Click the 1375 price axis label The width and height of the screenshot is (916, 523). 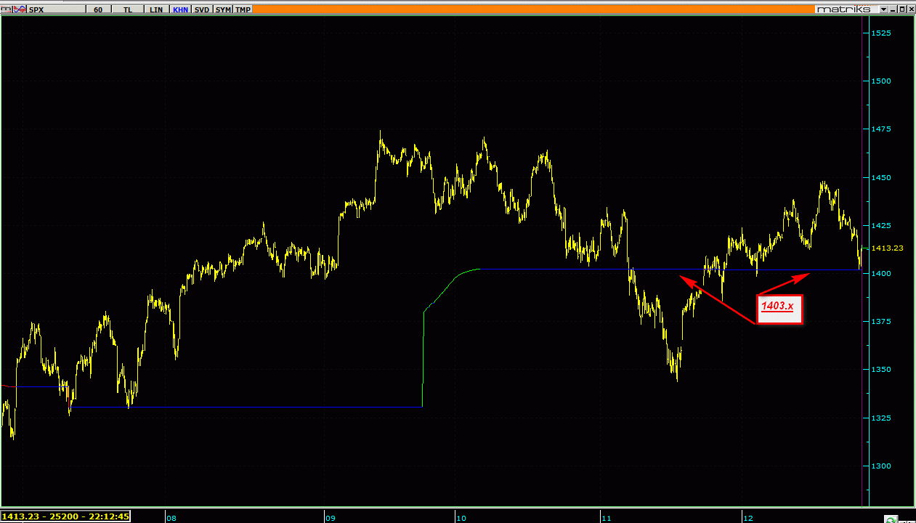point(881,322)
